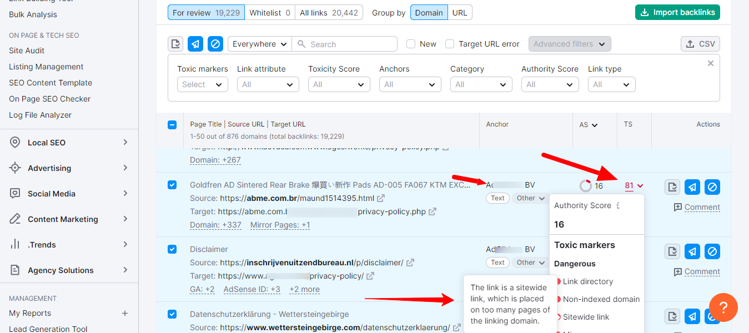Open Site Audit in sidebar
Viewport: 749px width, 333px height.
pos(27,51)
